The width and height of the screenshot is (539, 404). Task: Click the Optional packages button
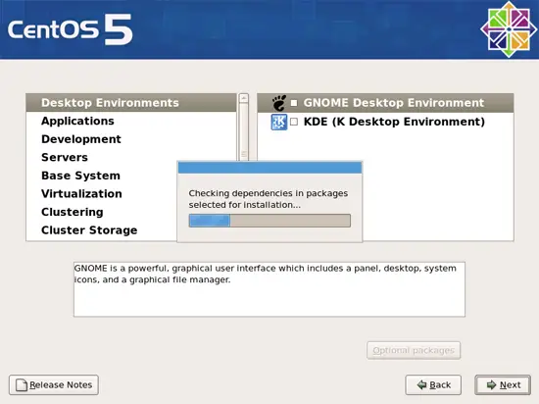pyautogui.click(x=414, y=350)
